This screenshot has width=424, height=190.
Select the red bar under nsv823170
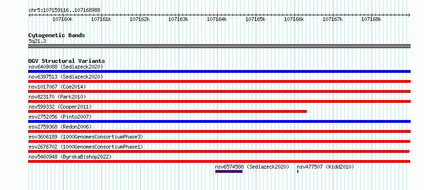tap(219, 101)
